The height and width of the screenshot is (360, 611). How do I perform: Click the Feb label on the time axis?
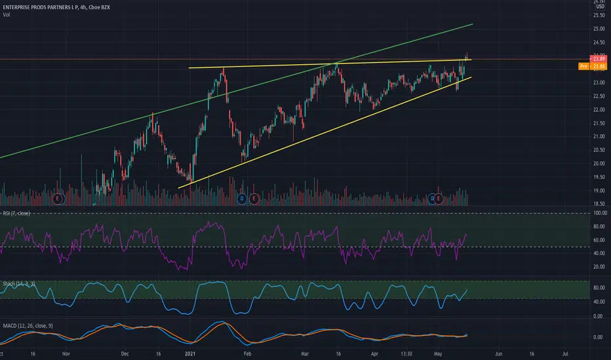247,353
